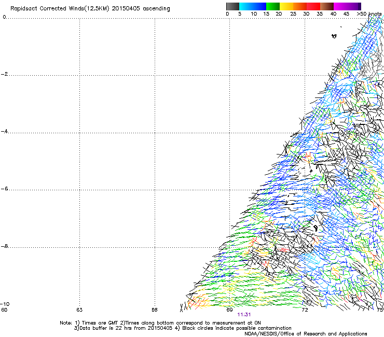Click the legend value 25
Screen dimensions: 384x337
(293, 14)
